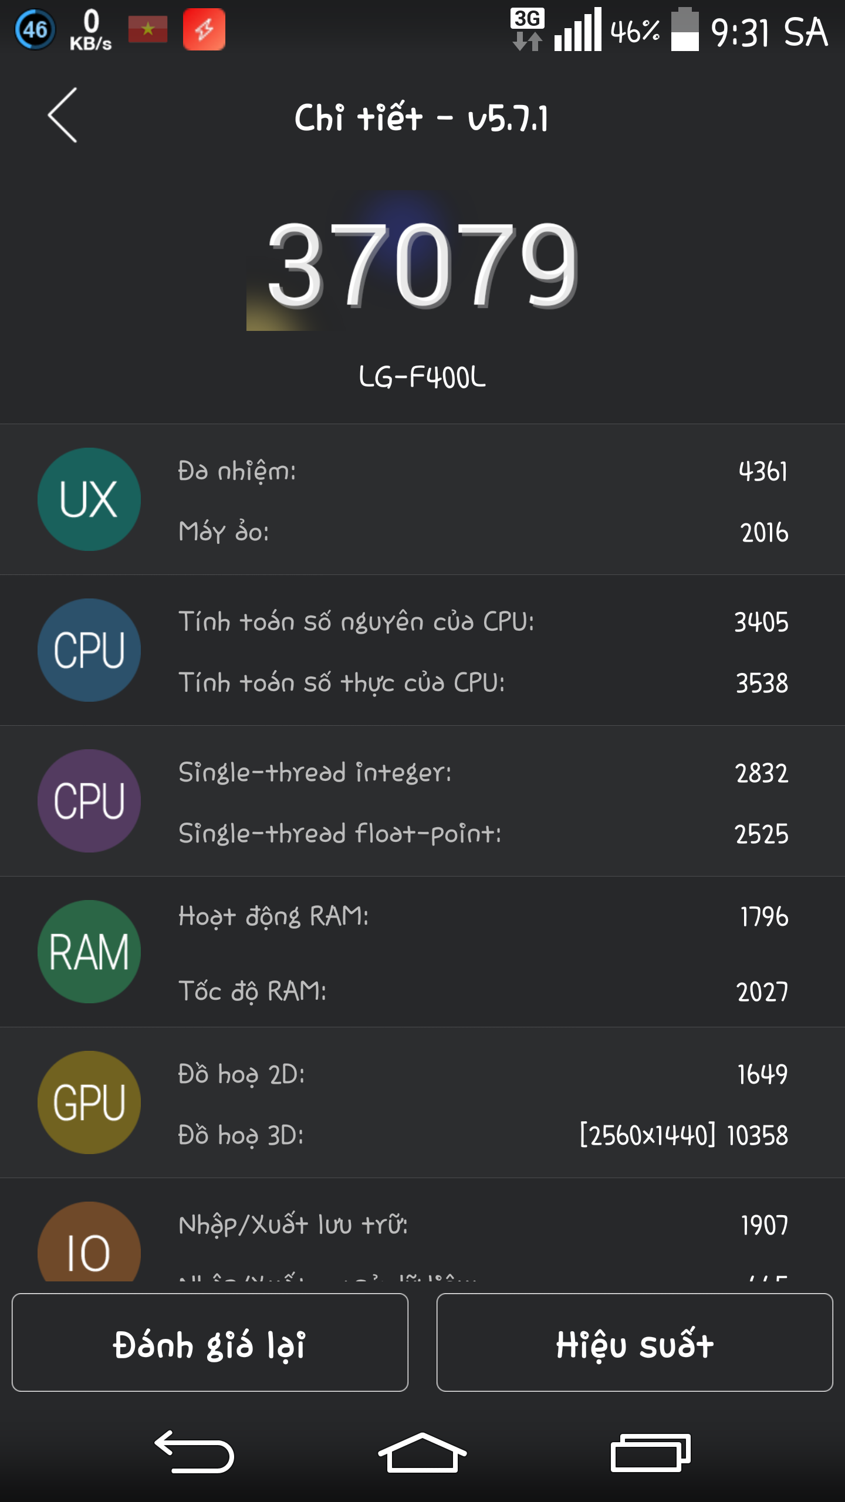Tap the red lightning app notification icon

coord(204,29)
